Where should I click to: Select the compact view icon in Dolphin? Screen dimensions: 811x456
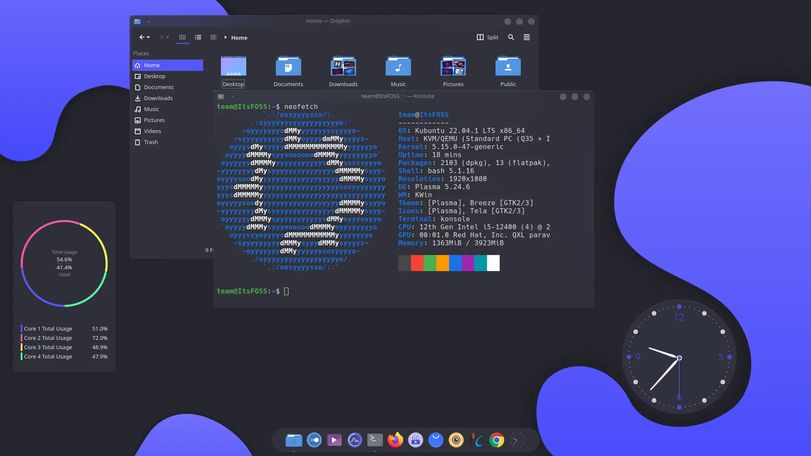click(213, 37)
